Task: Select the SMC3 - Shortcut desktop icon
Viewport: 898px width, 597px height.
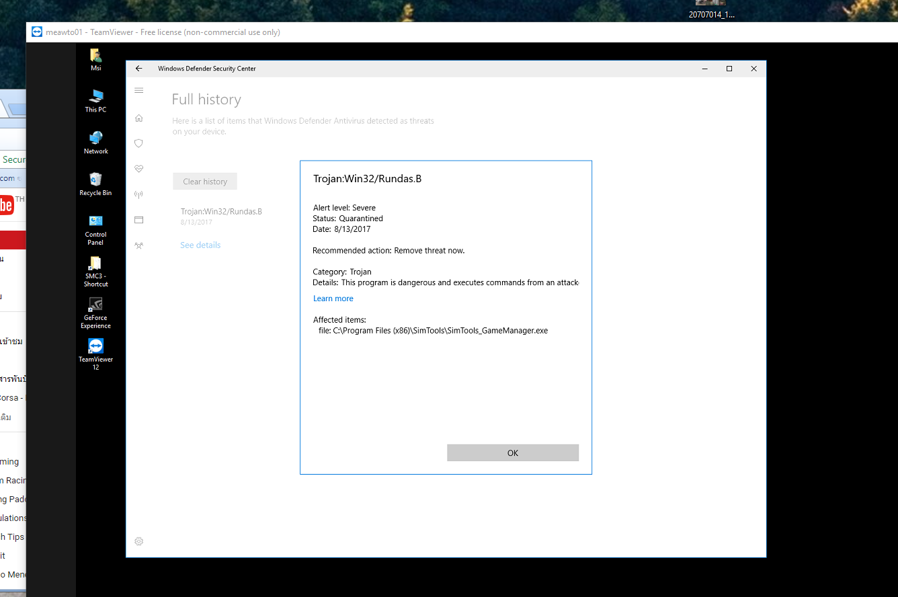Action: [x=96, y=272]
